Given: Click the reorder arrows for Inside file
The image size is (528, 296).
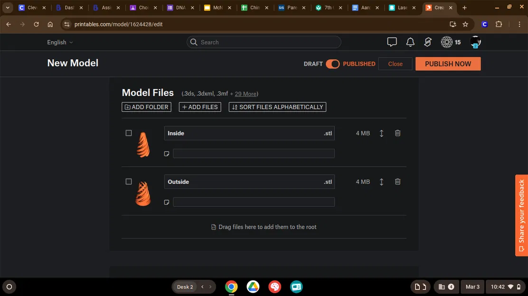Looking at the screenshot, I should tap(382, 134).
